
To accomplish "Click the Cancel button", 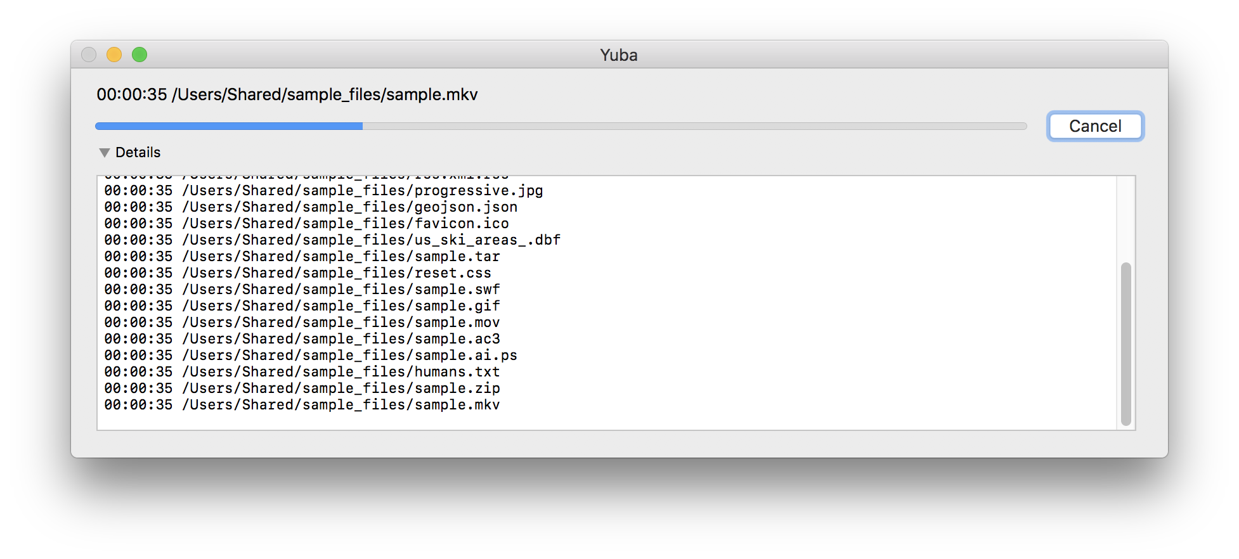I will click(1095, 126).
